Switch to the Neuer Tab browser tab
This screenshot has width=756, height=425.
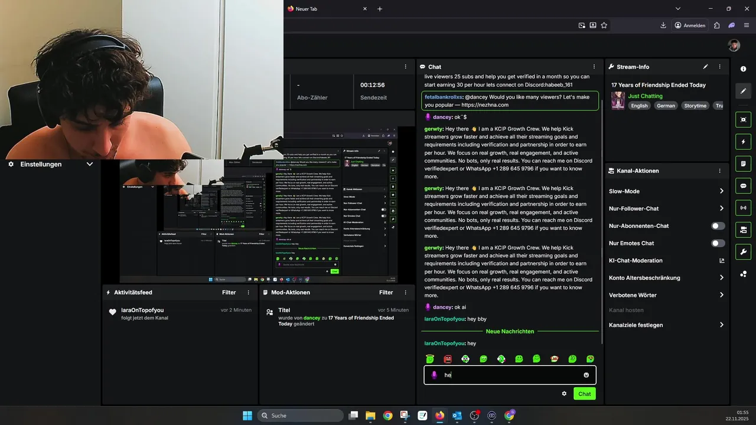click(x=328, y=9)
